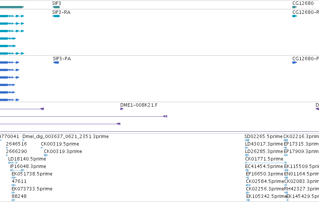Screen dimensions: 319x202
Task: Select the LD43017.3prime EST label
Action: [x=264, y=144]
